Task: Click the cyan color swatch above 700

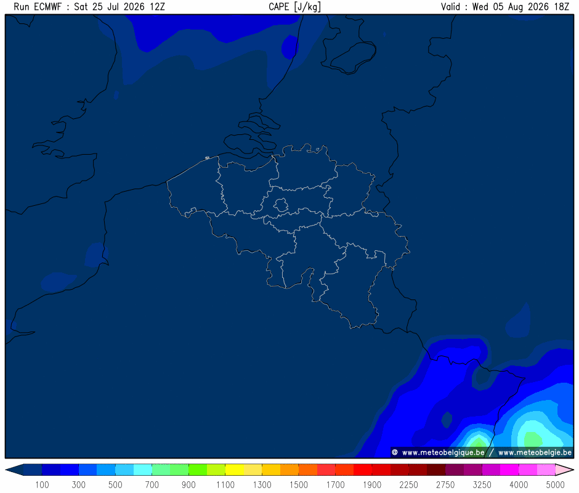Action: [142, 470]
